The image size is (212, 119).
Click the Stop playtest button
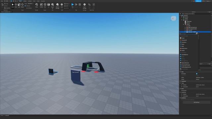point(80,5)
